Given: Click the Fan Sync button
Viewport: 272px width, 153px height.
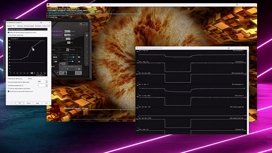Looking at the screenshot, I should (78, 73).
